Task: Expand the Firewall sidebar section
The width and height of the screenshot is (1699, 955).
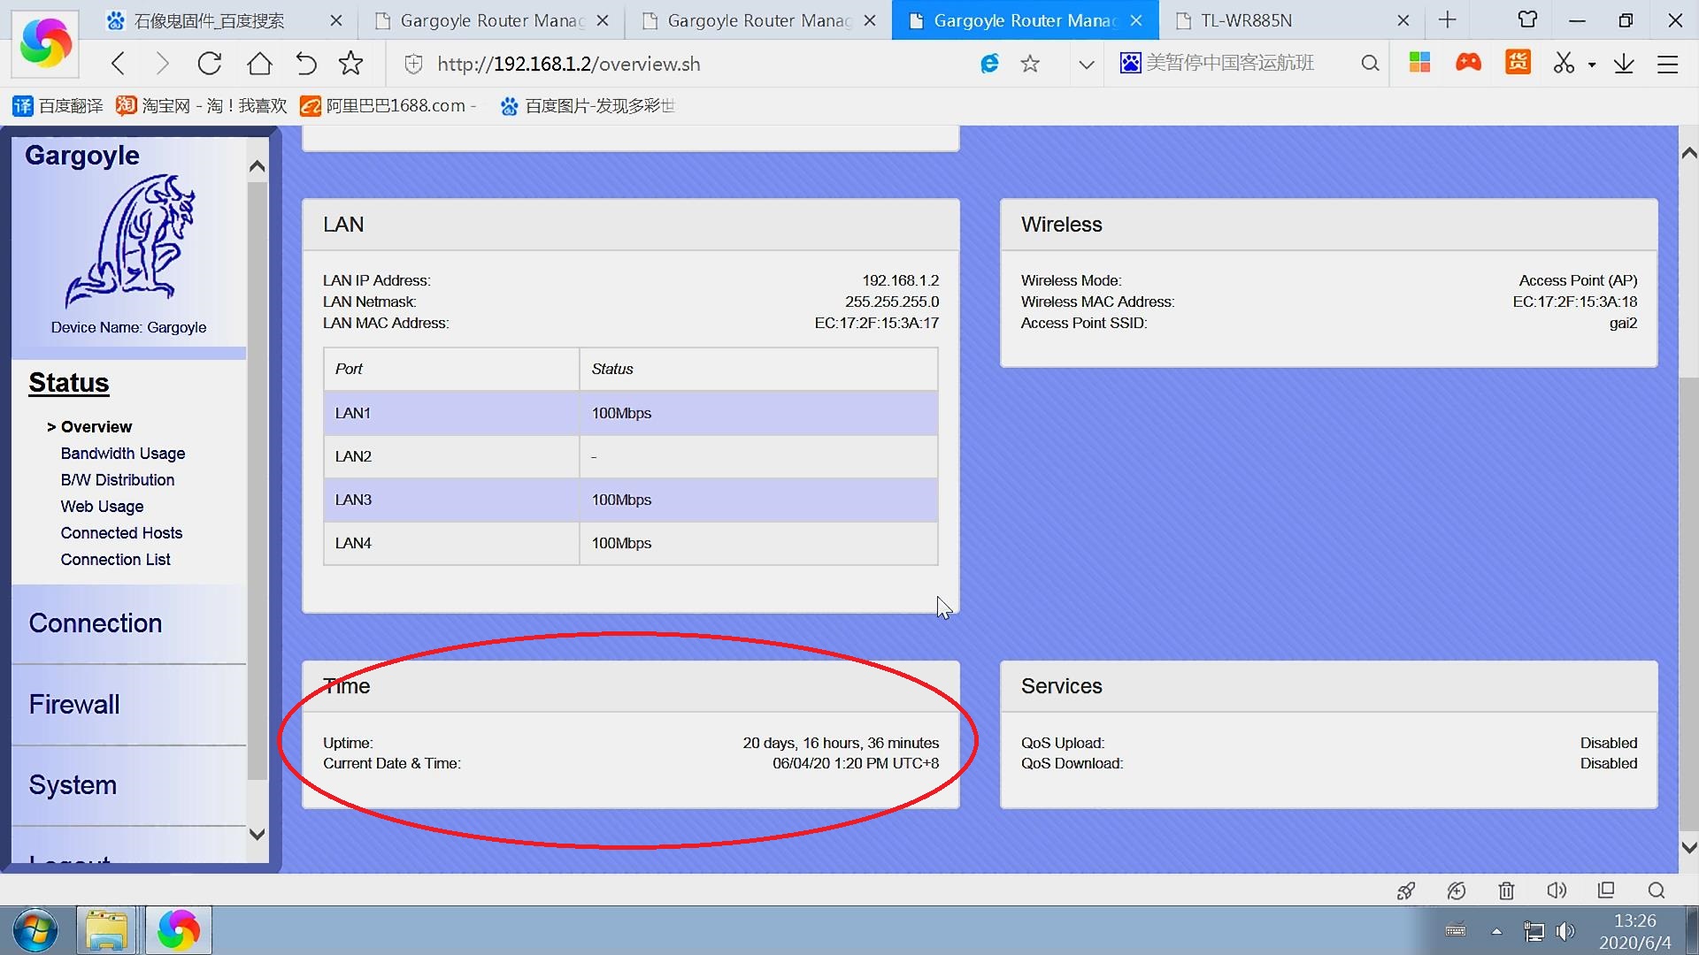Action: 74,705
